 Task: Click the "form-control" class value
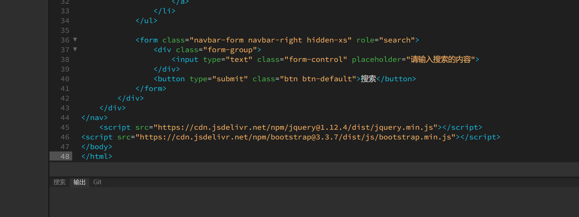coord(316,60)
